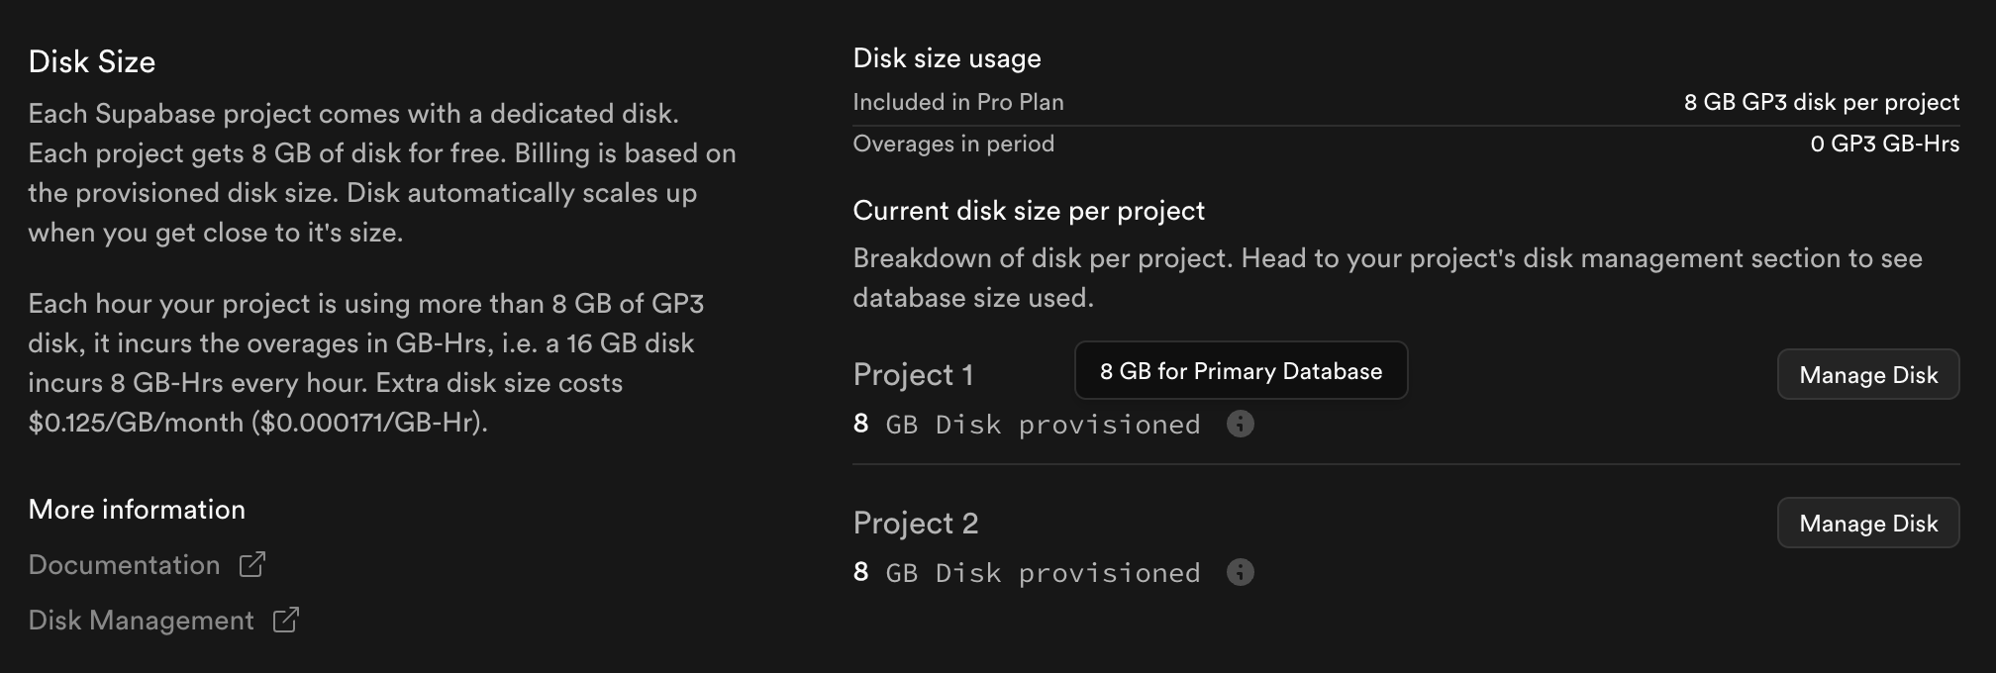Click the 'Current disk size per project' heading
1996x673 pixels.
coord(1028,211)
